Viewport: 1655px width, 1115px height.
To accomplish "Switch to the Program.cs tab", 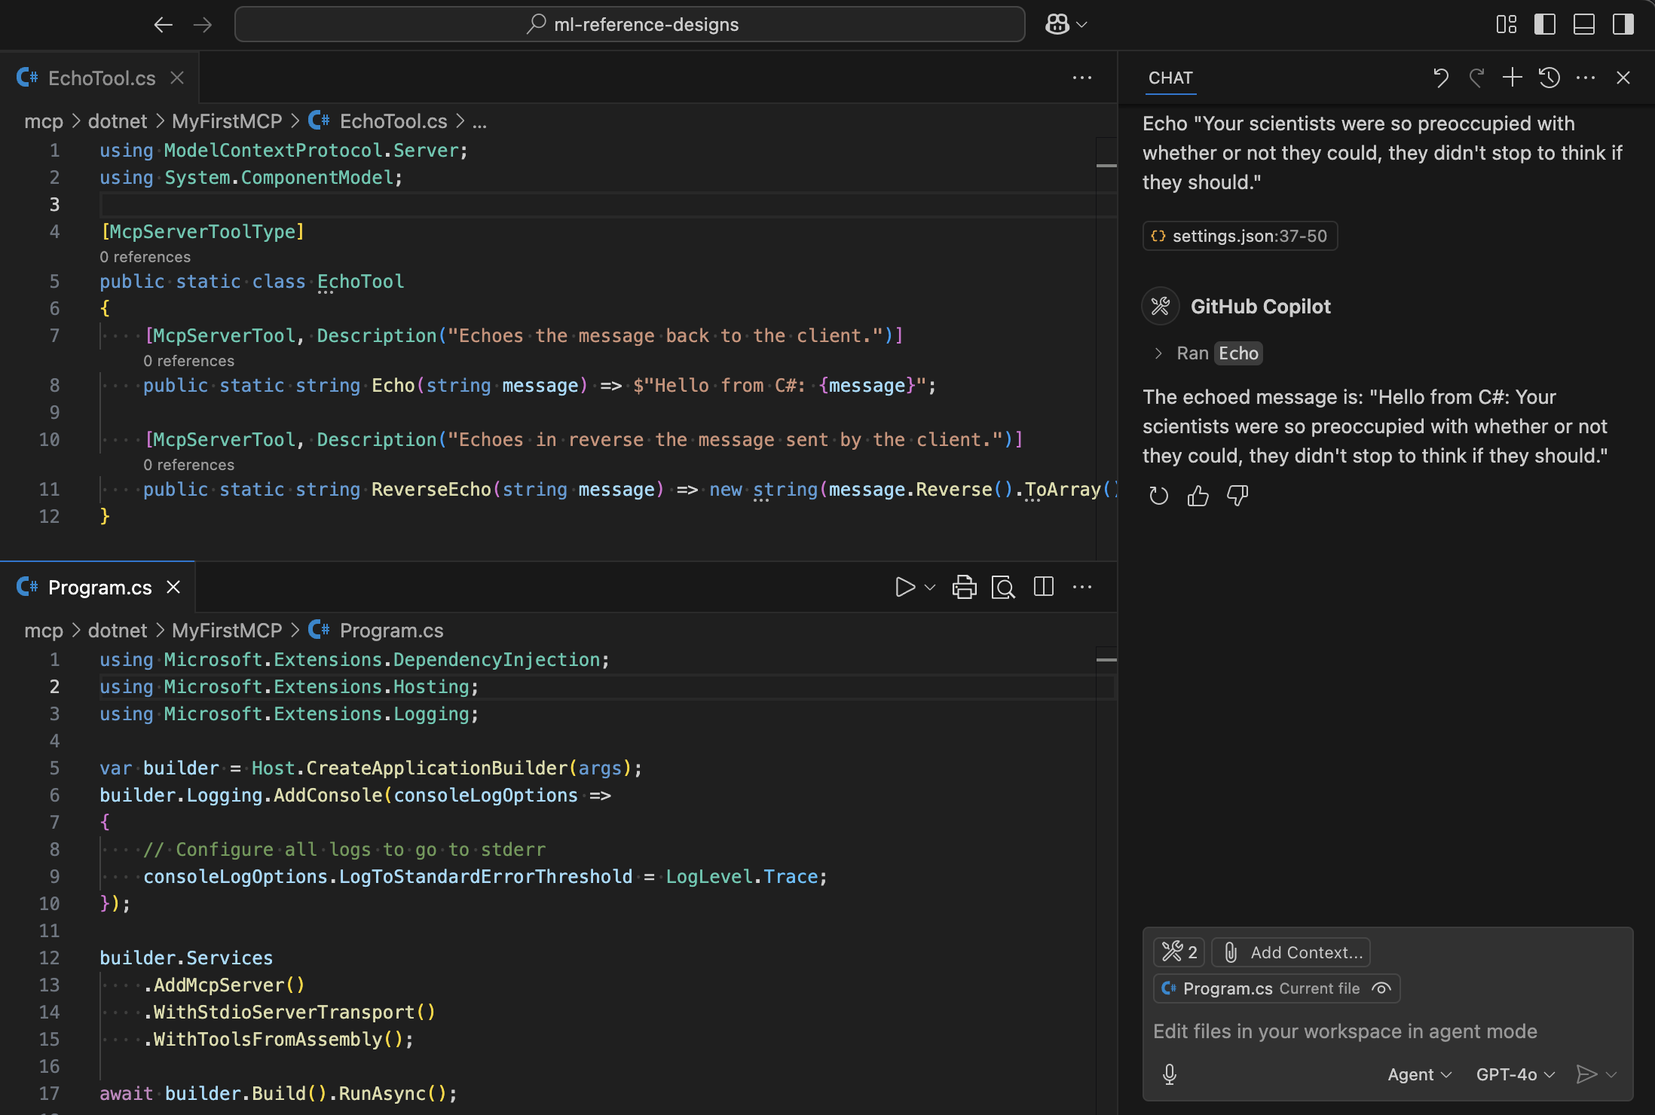I will (99, 588).
